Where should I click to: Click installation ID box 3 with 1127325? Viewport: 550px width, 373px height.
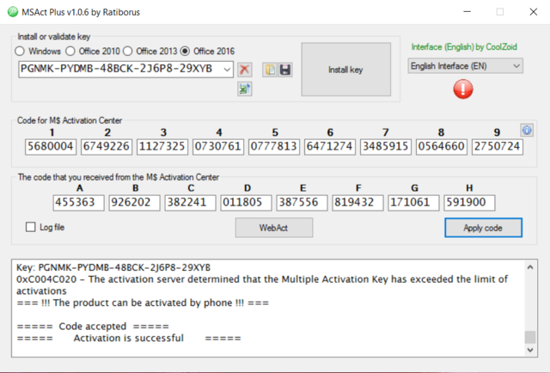[162, 147]
